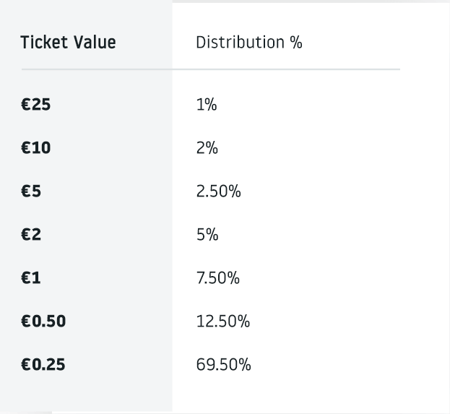Select the €0.25 ticket value cell

(x=43, y=365)
